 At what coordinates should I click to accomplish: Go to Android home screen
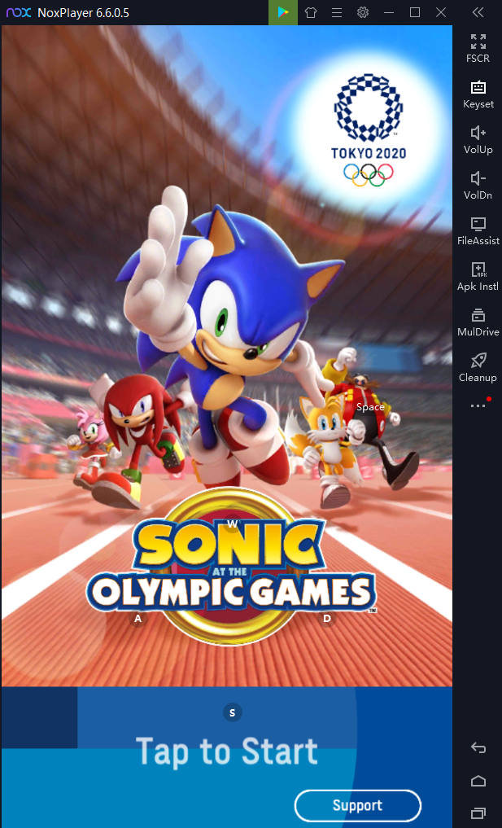click(x=478, y=781)
